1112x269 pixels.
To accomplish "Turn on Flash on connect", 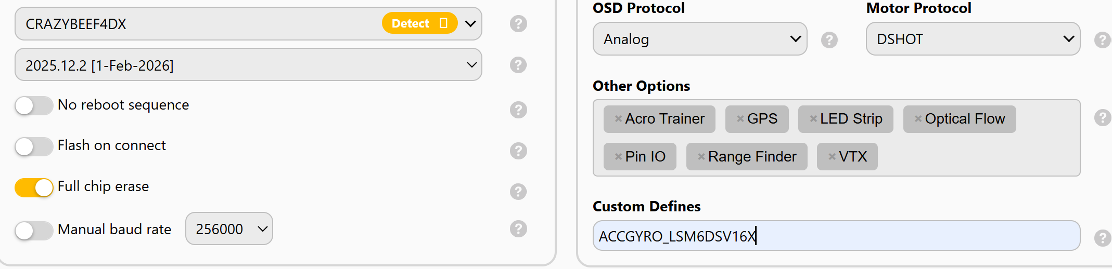I will click(34, 146).
